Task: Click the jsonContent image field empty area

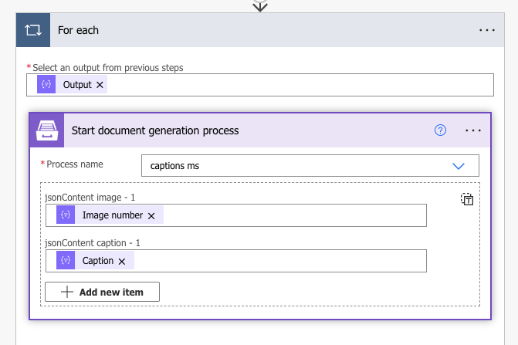Action: click(293, 215)
